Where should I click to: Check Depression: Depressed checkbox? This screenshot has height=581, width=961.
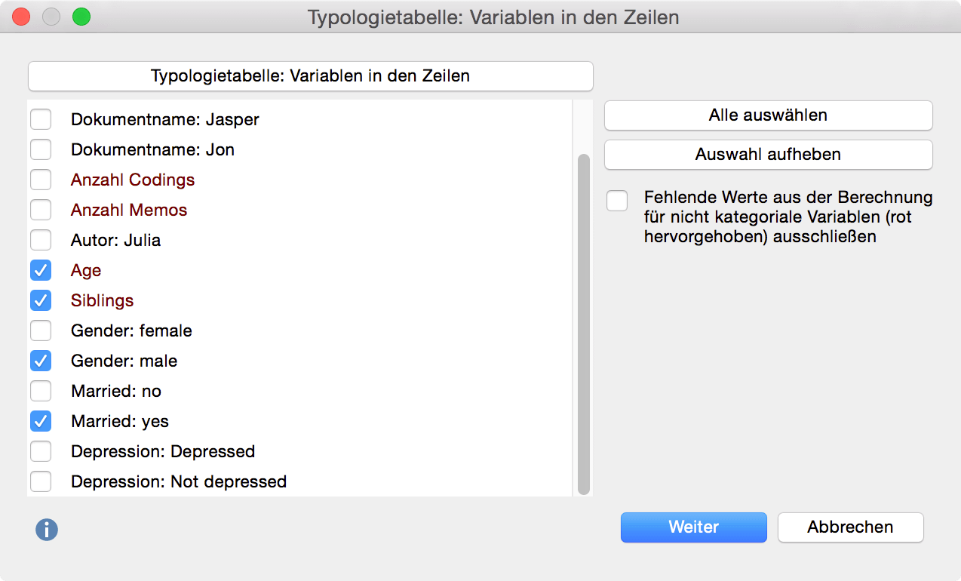click(x=41, y=451)
